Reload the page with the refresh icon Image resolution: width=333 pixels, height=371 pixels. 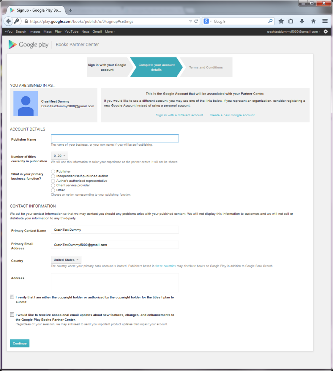[x=196, y=21]
